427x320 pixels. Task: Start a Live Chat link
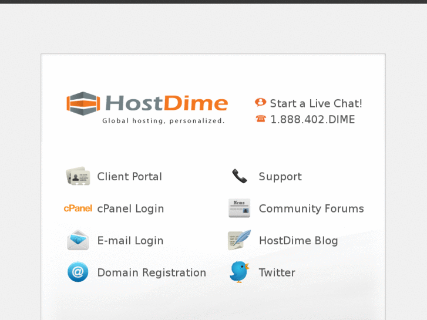coord(316,103)
